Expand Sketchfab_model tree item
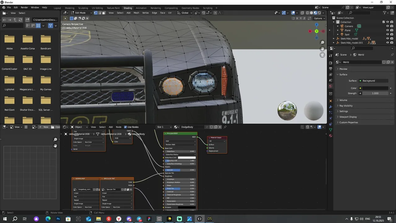 click(334, 38)
